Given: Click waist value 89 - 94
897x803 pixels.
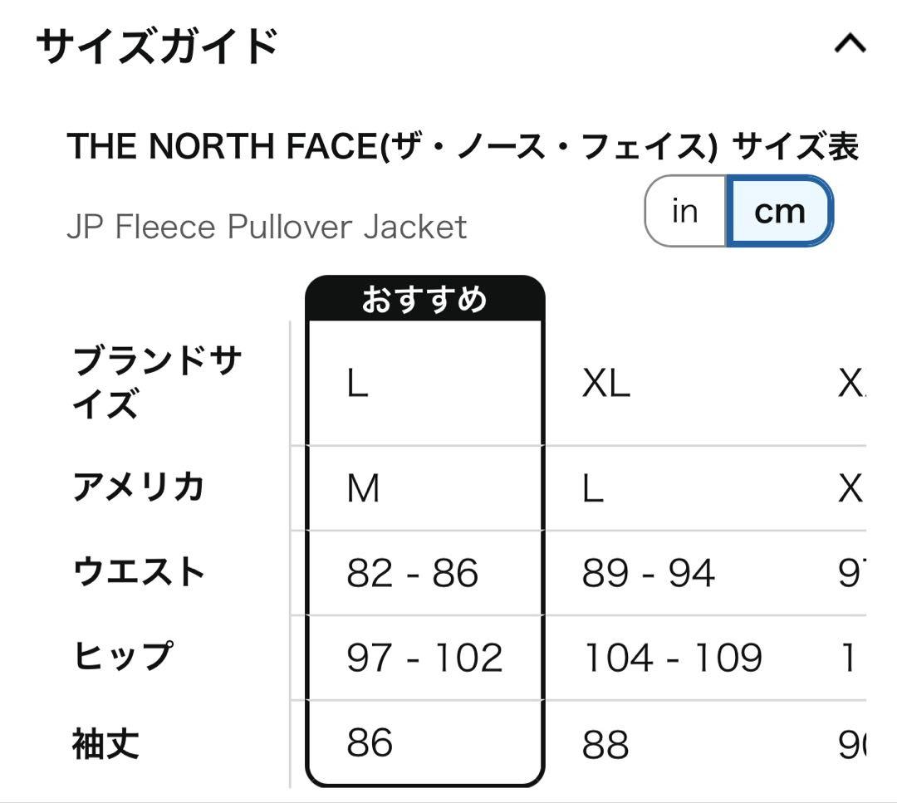Looking at the screenshot, I should pos(648,573).
